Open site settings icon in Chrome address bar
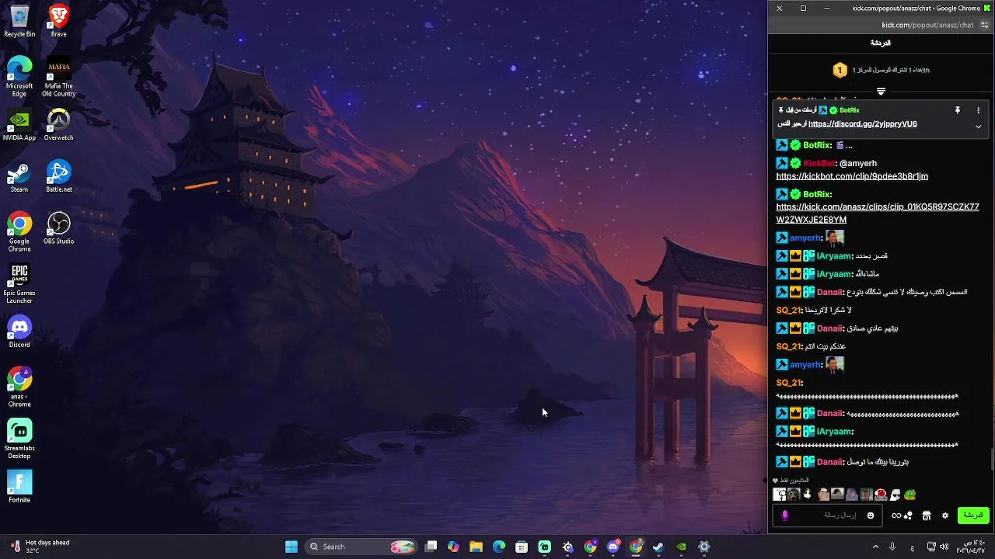Screen dimensions: 995x559 (x=984, y=25)
